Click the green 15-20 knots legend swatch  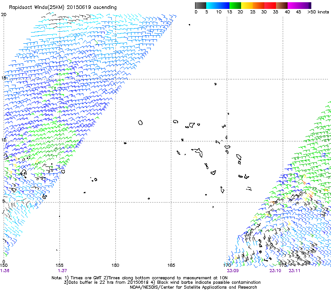(x=235, y=5)
